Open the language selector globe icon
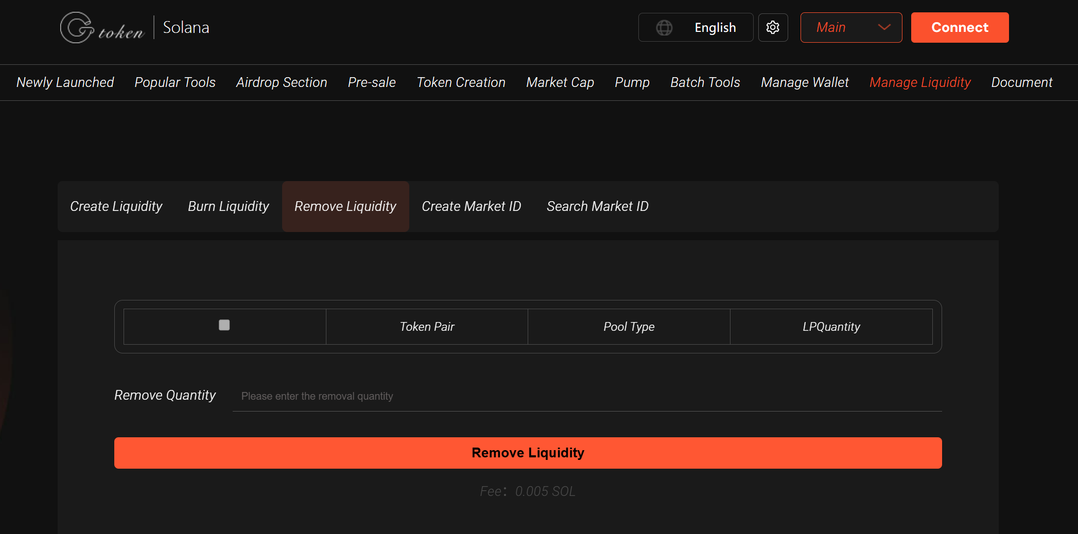This screenshot has height=534, width=1078. coord(665,27)
